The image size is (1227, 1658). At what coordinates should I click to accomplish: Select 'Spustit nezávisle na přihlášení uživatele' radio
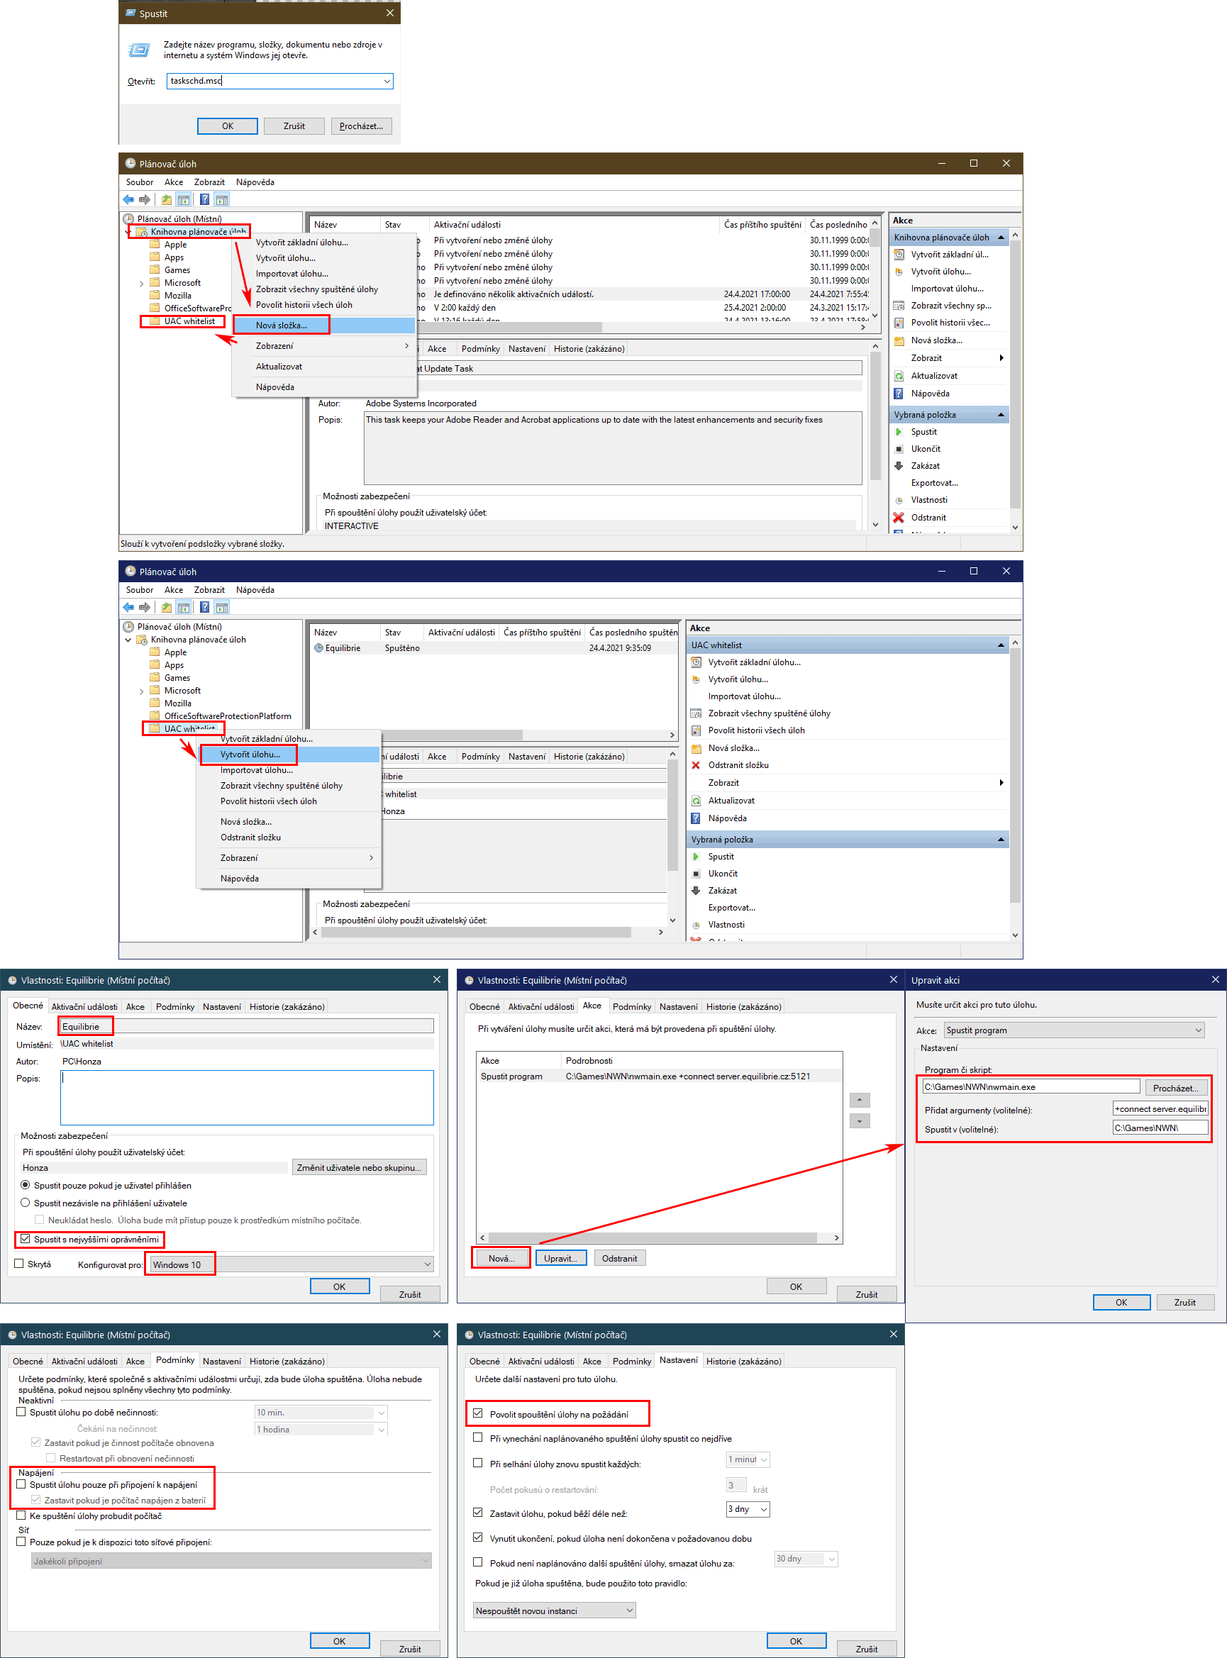tap(26, 1203)
